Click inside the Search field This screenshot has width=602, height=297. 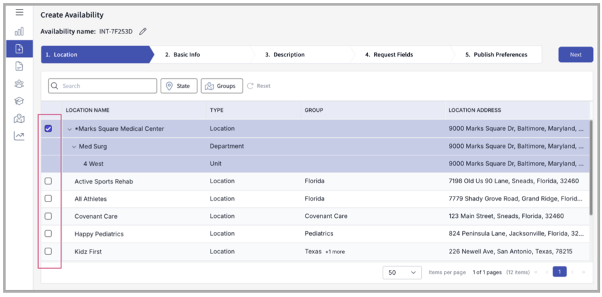tap(104, 86)
